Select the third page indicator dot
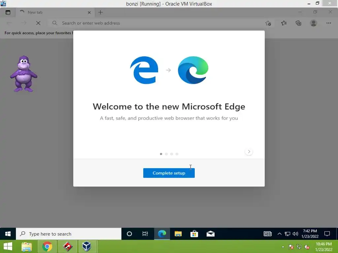This screenshot has width=338, height=253. click(172, 154)
